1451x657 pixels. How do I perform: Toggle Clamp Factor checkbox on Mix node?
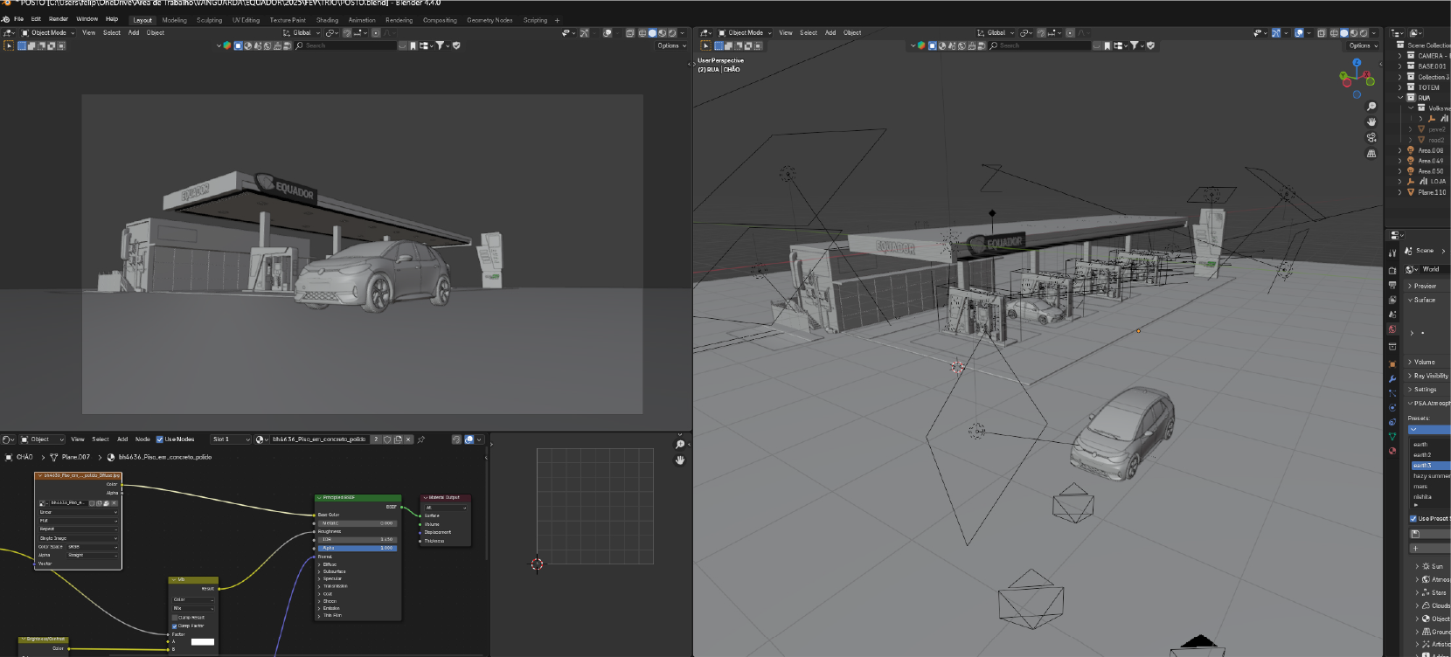point(175,626)
